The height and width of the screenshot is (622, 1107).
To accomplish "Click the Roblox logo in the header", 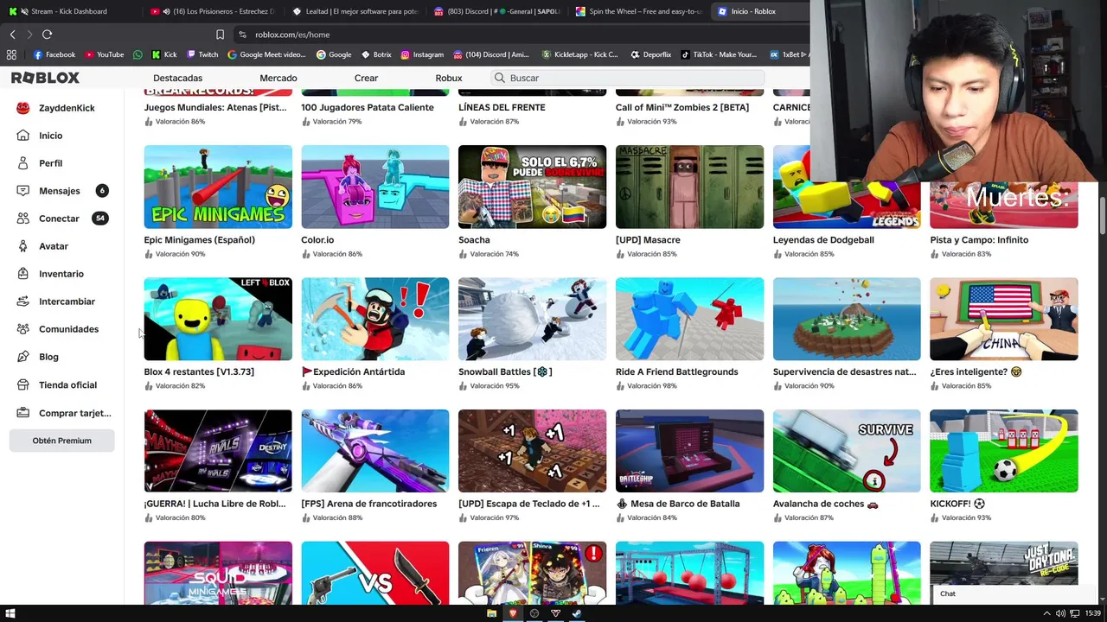I will pos(45,78).
